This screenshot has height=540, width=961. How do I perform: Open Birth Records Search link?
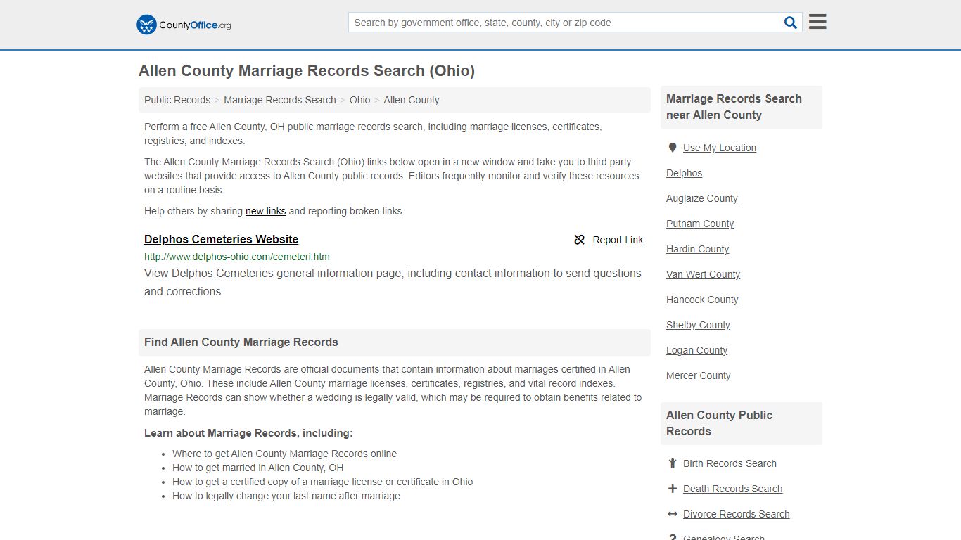(730, 463)
